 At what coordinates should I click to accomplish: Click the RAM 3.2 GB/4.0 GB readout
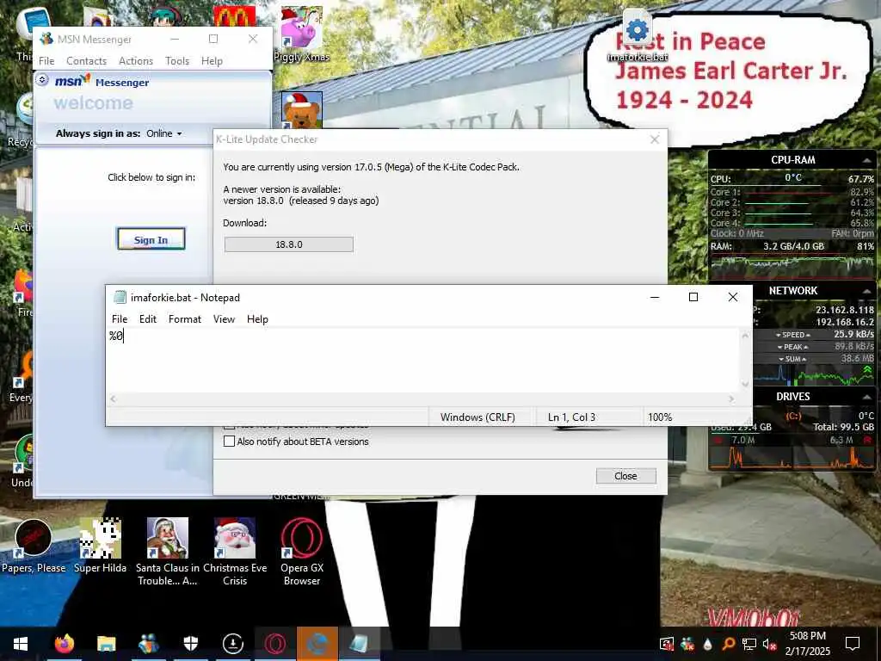[793, 246]
